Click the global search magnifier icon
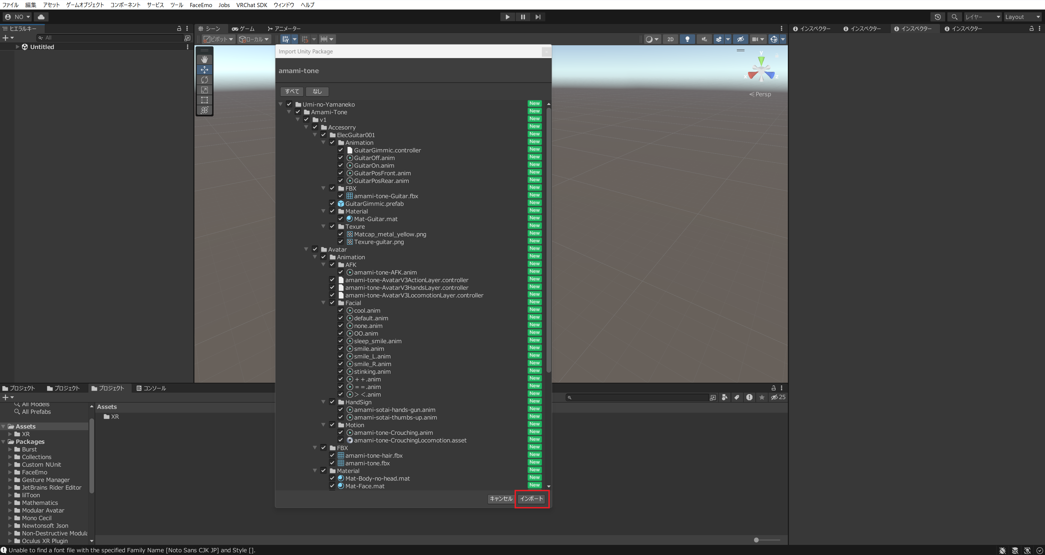This screenshot has height=555, width=1045. pyautogui.click(x=954, y=17)
